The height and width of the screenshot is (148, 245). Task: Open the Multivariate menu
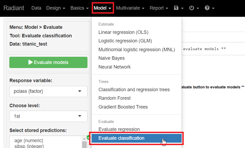(x=130, y=8)
